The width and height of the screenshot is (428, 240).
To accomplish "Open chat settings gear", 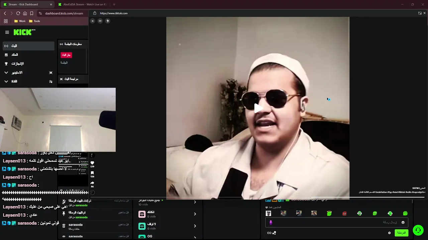I will 389,233.
